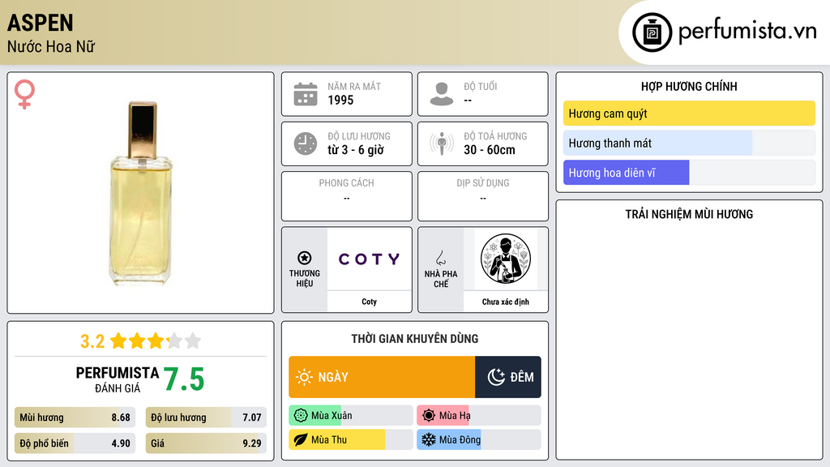The height and width of the screenshot is (467, 830).
Task: Click the sillage icon for Độ toả hương
Action: pos(442,144)
